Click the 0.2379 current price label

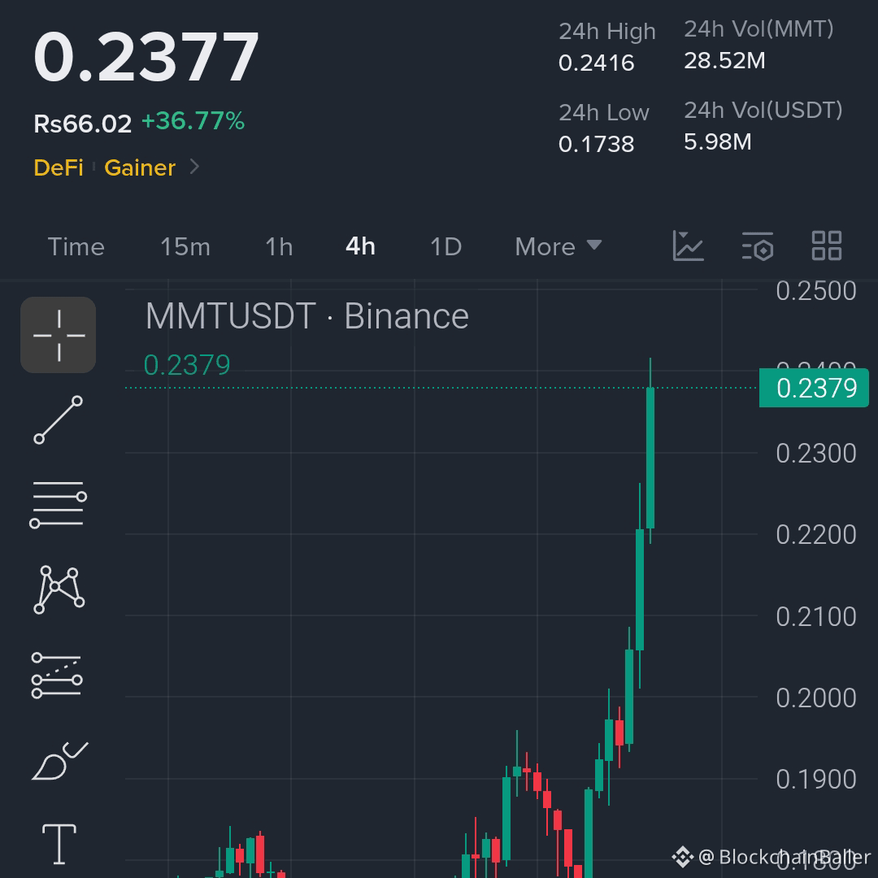click(x=814, y=388)
